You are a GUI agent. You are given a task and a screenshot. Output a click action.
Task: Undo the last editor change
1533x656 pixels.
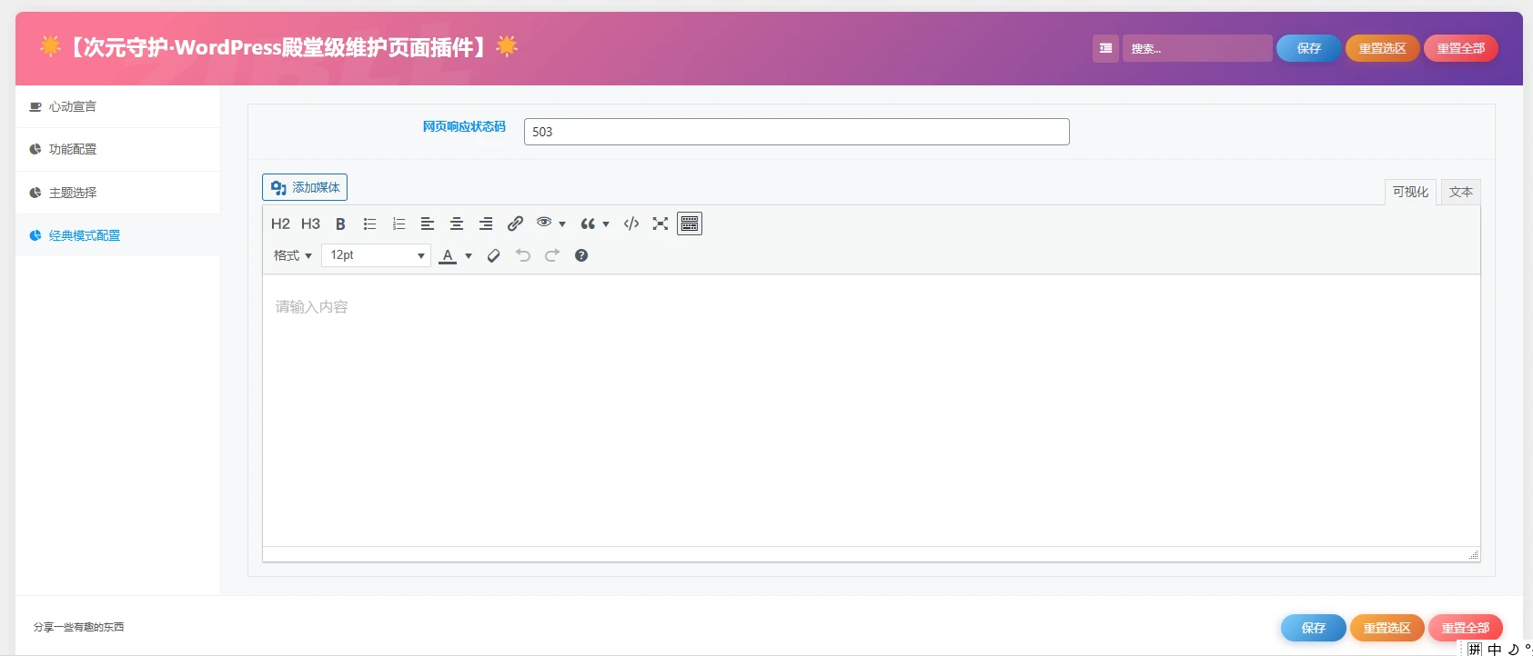click(523, 255)
